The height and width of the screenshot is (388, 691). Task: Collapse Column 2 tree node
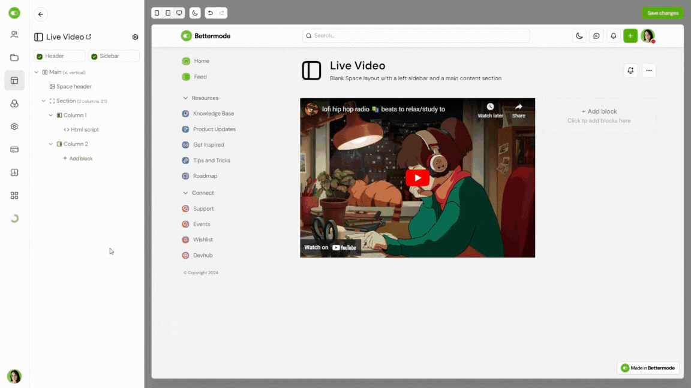(50, 144)
